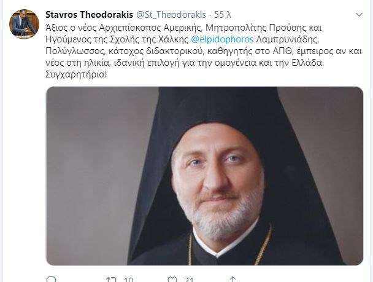This screenshot has height=282, width=373.
Task: Click the share upward arrow icon
Action: [233, 279]
